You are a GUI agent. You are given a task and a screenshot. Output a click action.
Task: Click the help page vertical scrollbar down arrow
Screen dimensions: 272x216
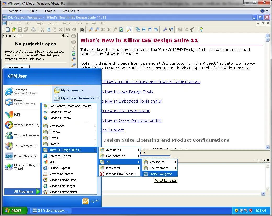(x=267, y=147)
